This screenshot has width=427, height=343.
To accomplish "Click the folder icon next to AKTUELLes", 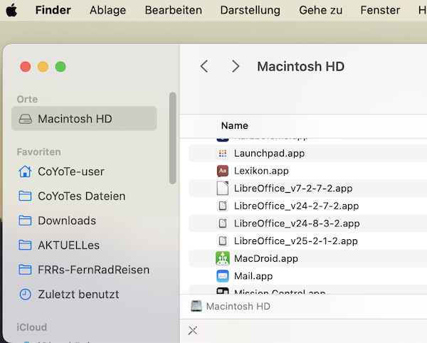I will point(25,245).
